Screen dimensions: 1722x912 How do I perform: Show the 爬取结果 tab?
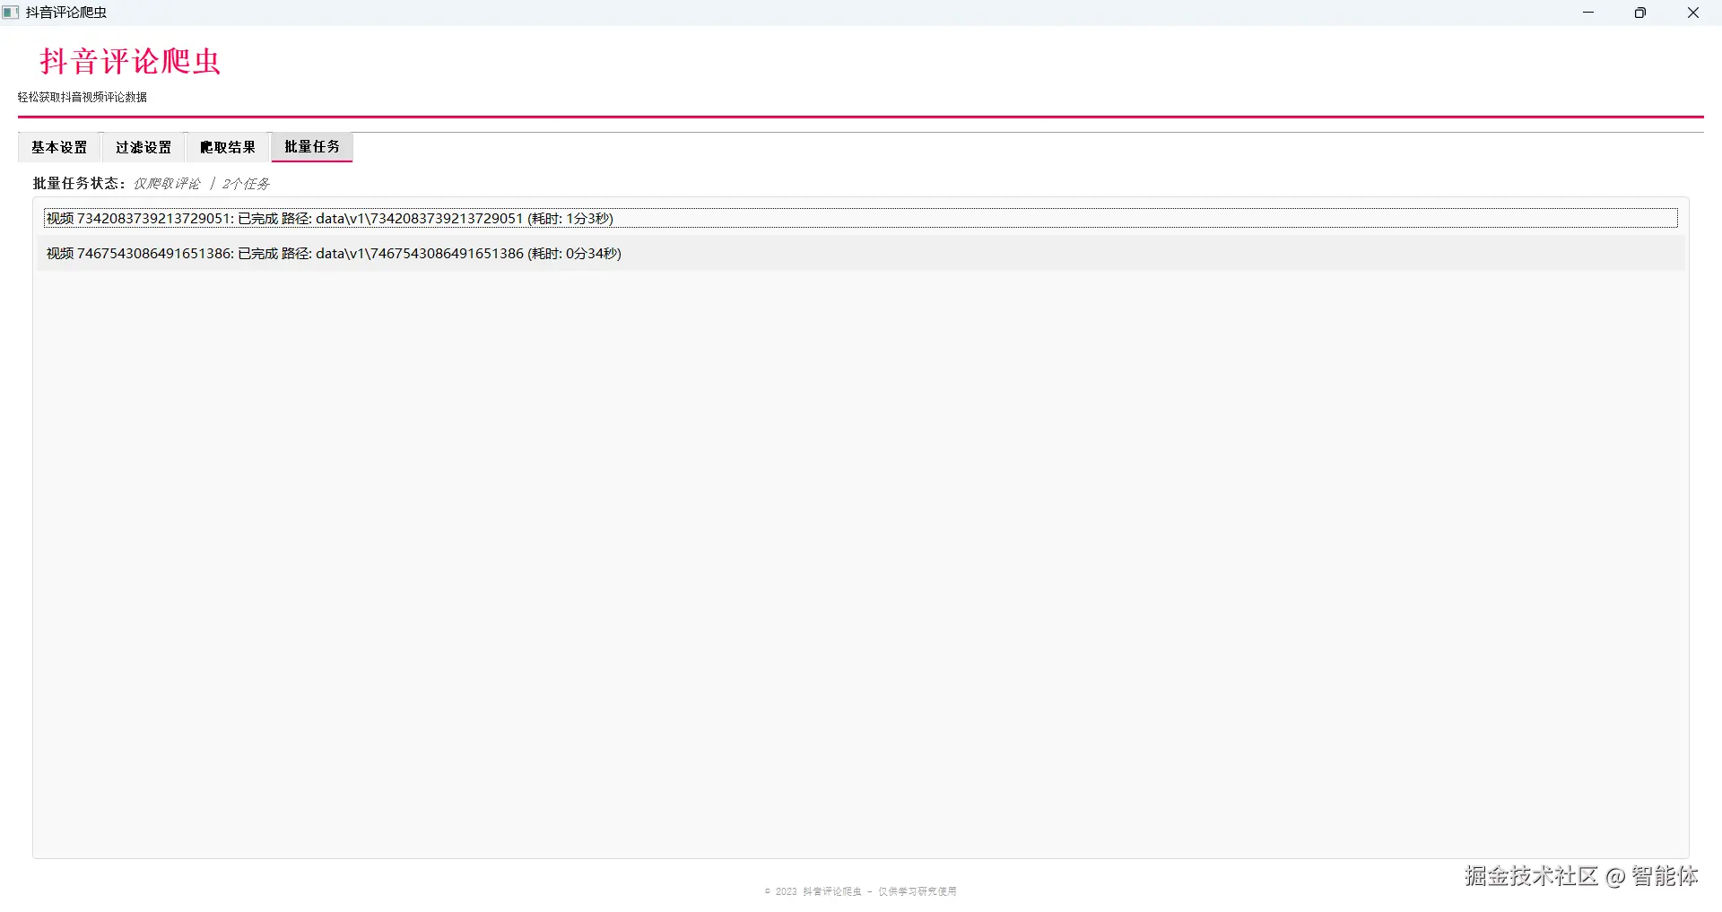pos(228,147)
